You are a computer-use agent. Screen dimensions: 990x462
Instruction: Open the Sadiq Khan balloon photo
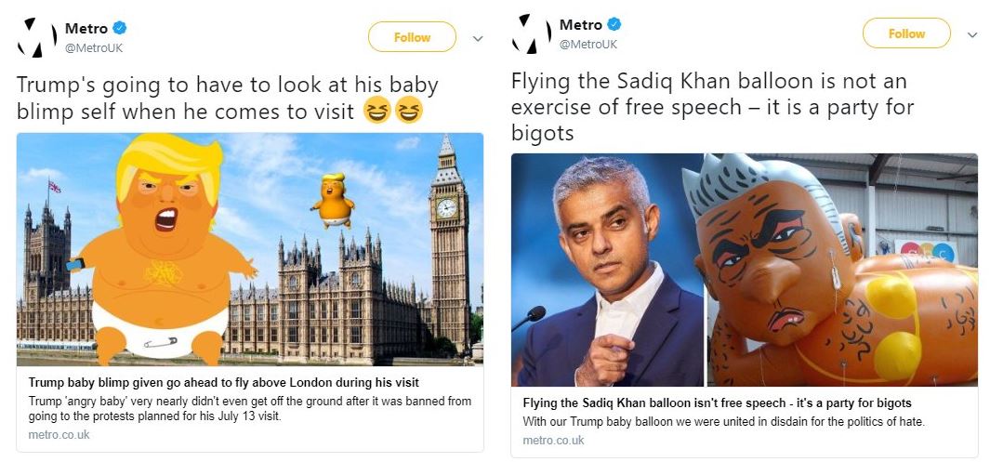[x=744, y=270]
